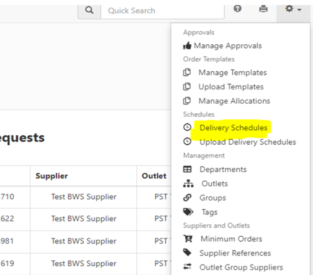Open Manage Templates
The height and width of the screenshot is (275, 313).
(x=232, y=73)
